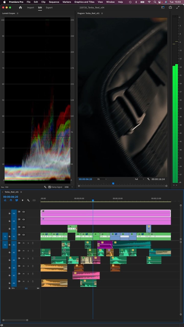Toggle Snap in Timeline magnet icon
Screen dimensions: 184x327
click(11, 200)
